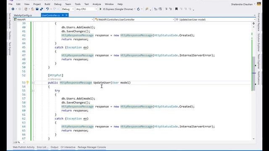Click the Undo arrow icon
This screenshot has width=269, height=151.
47,9
